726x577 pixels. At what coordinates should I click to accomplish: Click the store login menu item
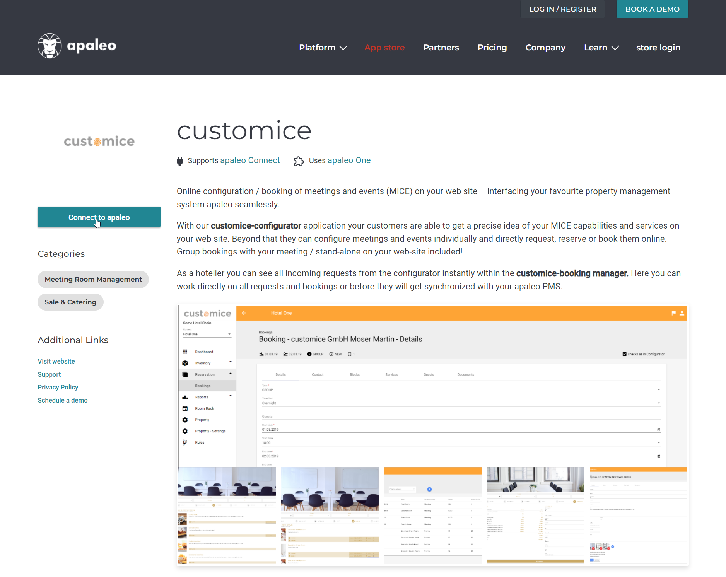coord(658,48)
